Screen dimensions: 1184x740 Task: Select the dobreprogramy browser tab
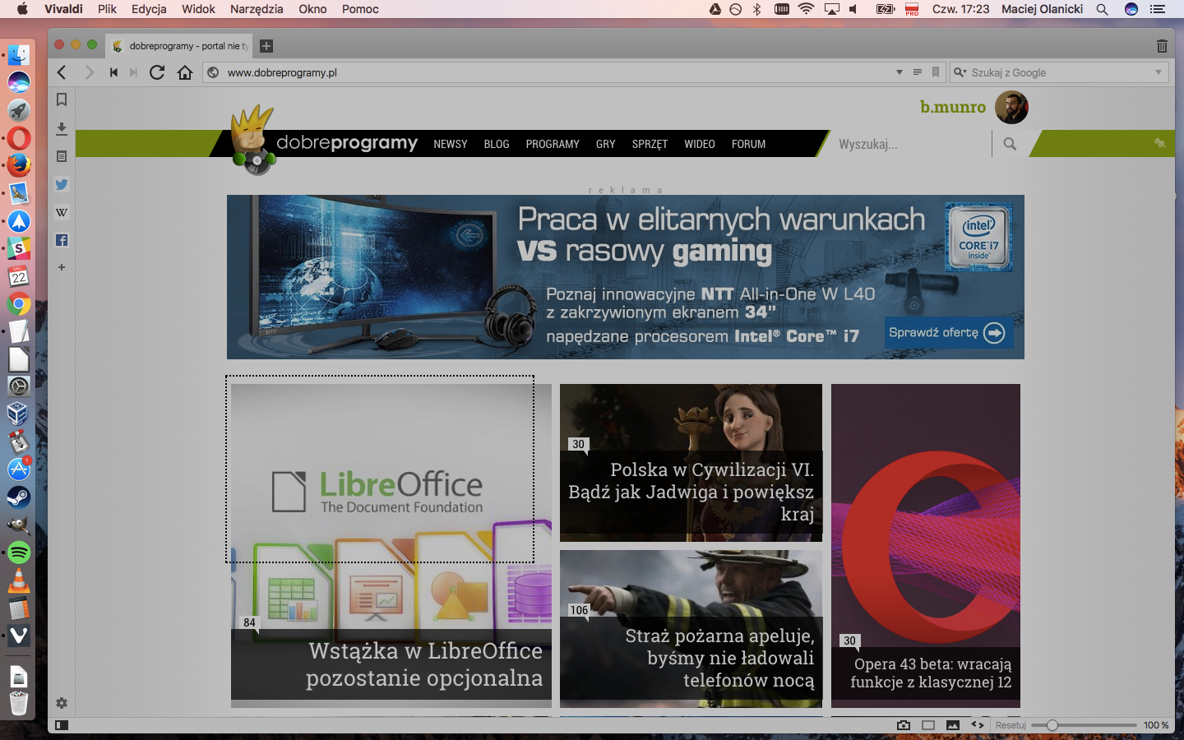(x=181, y=46)
